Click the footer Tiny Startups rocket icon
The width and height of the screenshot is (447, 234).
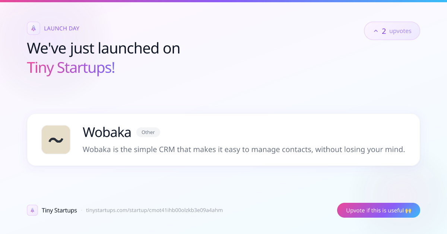tap(32, 210)
